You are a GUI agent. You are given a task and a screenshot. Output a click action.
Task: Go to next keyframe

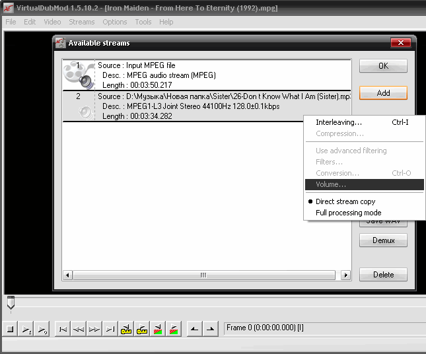141,329
